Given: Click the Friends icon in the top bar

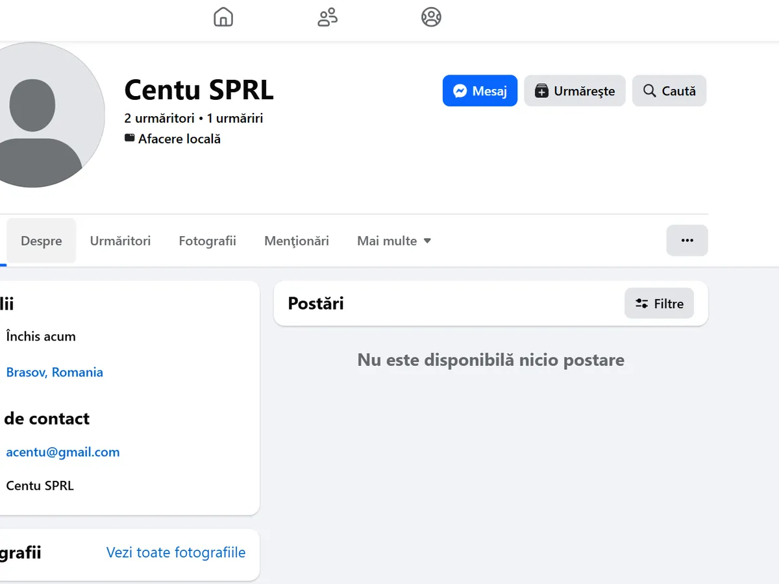Looking at the screenshot, I should 327,17.
